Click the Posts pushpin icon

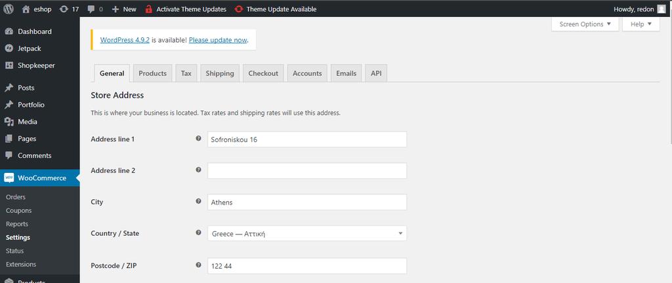point(9,88)
